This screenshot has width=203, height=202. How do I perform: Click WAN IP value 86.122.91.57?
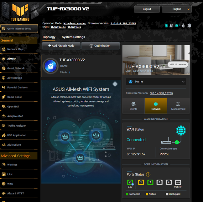(136, 154)
